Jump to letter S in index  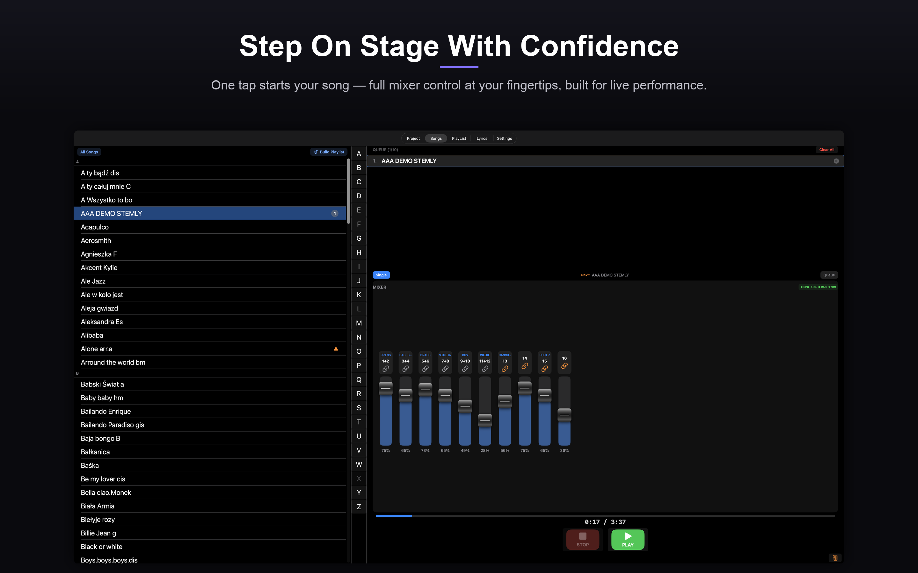pos(359,408)
